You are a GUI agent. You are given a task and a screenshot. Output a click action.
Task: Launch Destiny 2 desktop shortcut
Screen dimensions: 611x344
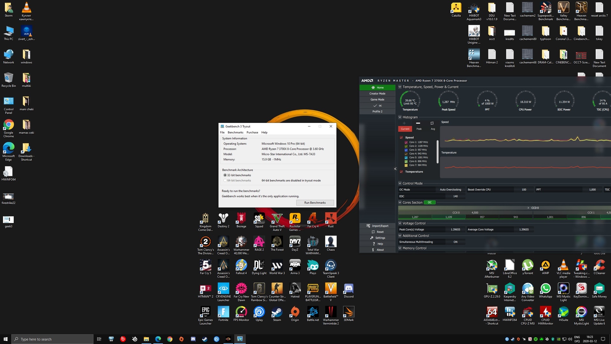tap(223, 220)
